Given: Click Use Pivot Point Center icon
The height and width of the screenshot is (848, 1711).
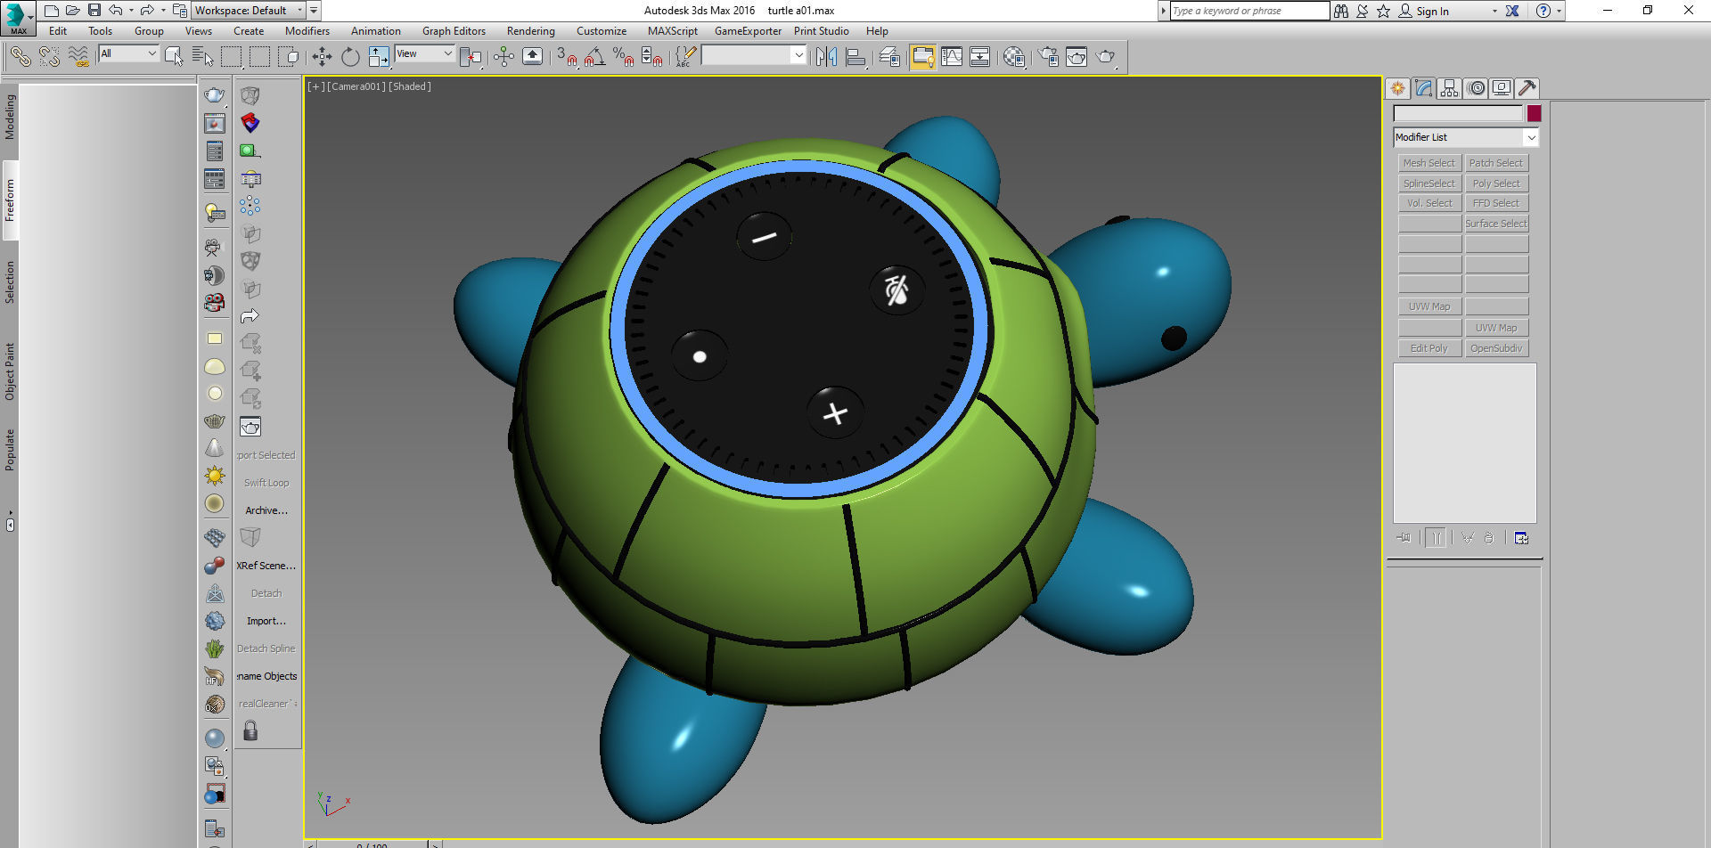Looking at the screenshot, I should pos(472,57).
